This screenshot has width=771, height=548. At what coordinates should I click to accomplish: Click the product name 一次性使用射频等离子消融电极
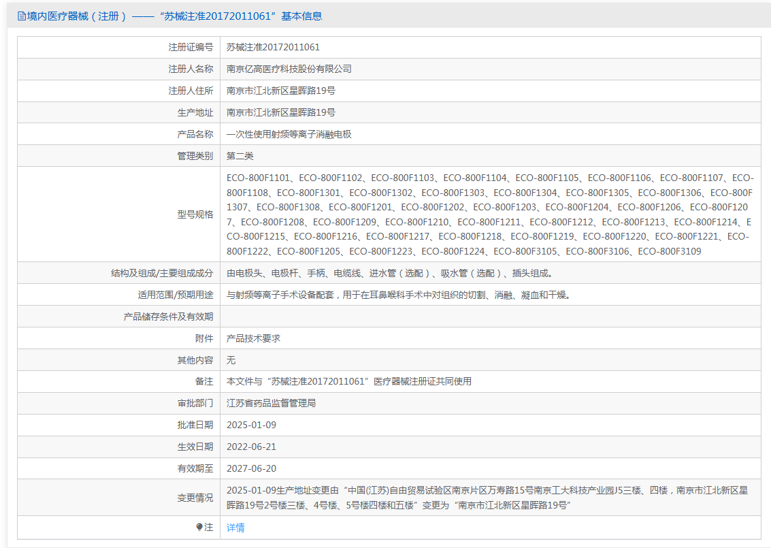289,135
